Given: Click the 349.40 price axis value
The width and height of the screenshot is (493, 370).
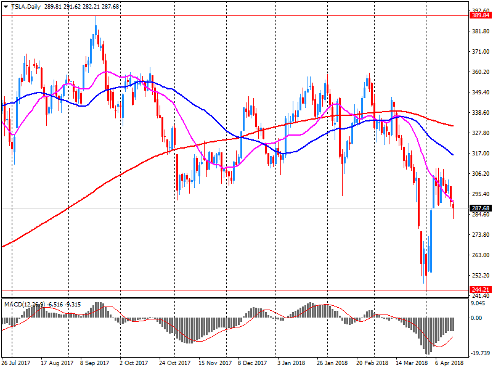Looking at the screenshot, I should (x=481, y=92).
